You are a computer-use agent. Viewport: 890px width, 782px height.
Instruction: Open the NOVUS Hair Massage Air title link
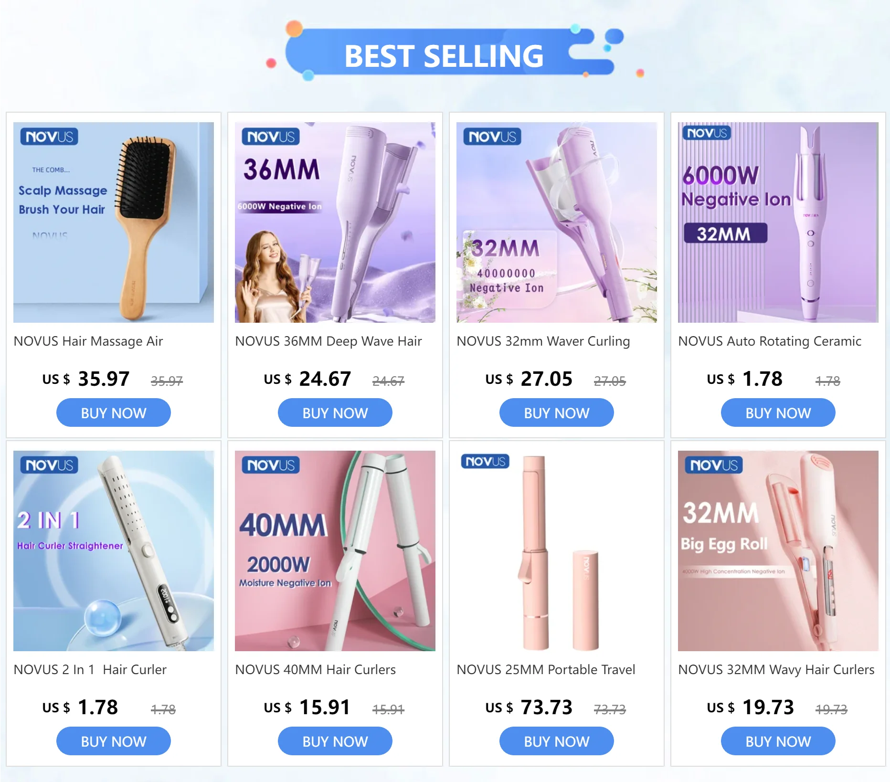click(88, 341)
